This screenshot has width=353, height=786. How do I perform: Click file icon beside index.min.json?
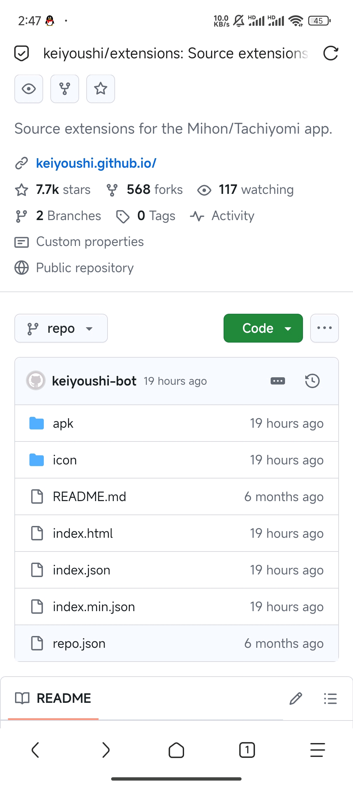37,607
